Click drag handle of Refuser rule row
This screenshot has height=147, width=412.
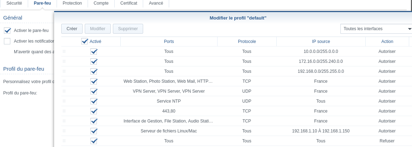pos(64,141)
